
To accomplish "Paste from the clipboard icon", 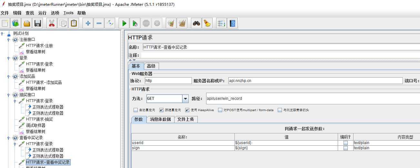I will coord(74,23).
